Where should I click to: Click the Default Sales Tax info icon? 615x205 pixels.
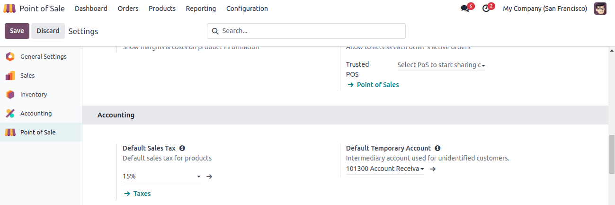point(182,148)
